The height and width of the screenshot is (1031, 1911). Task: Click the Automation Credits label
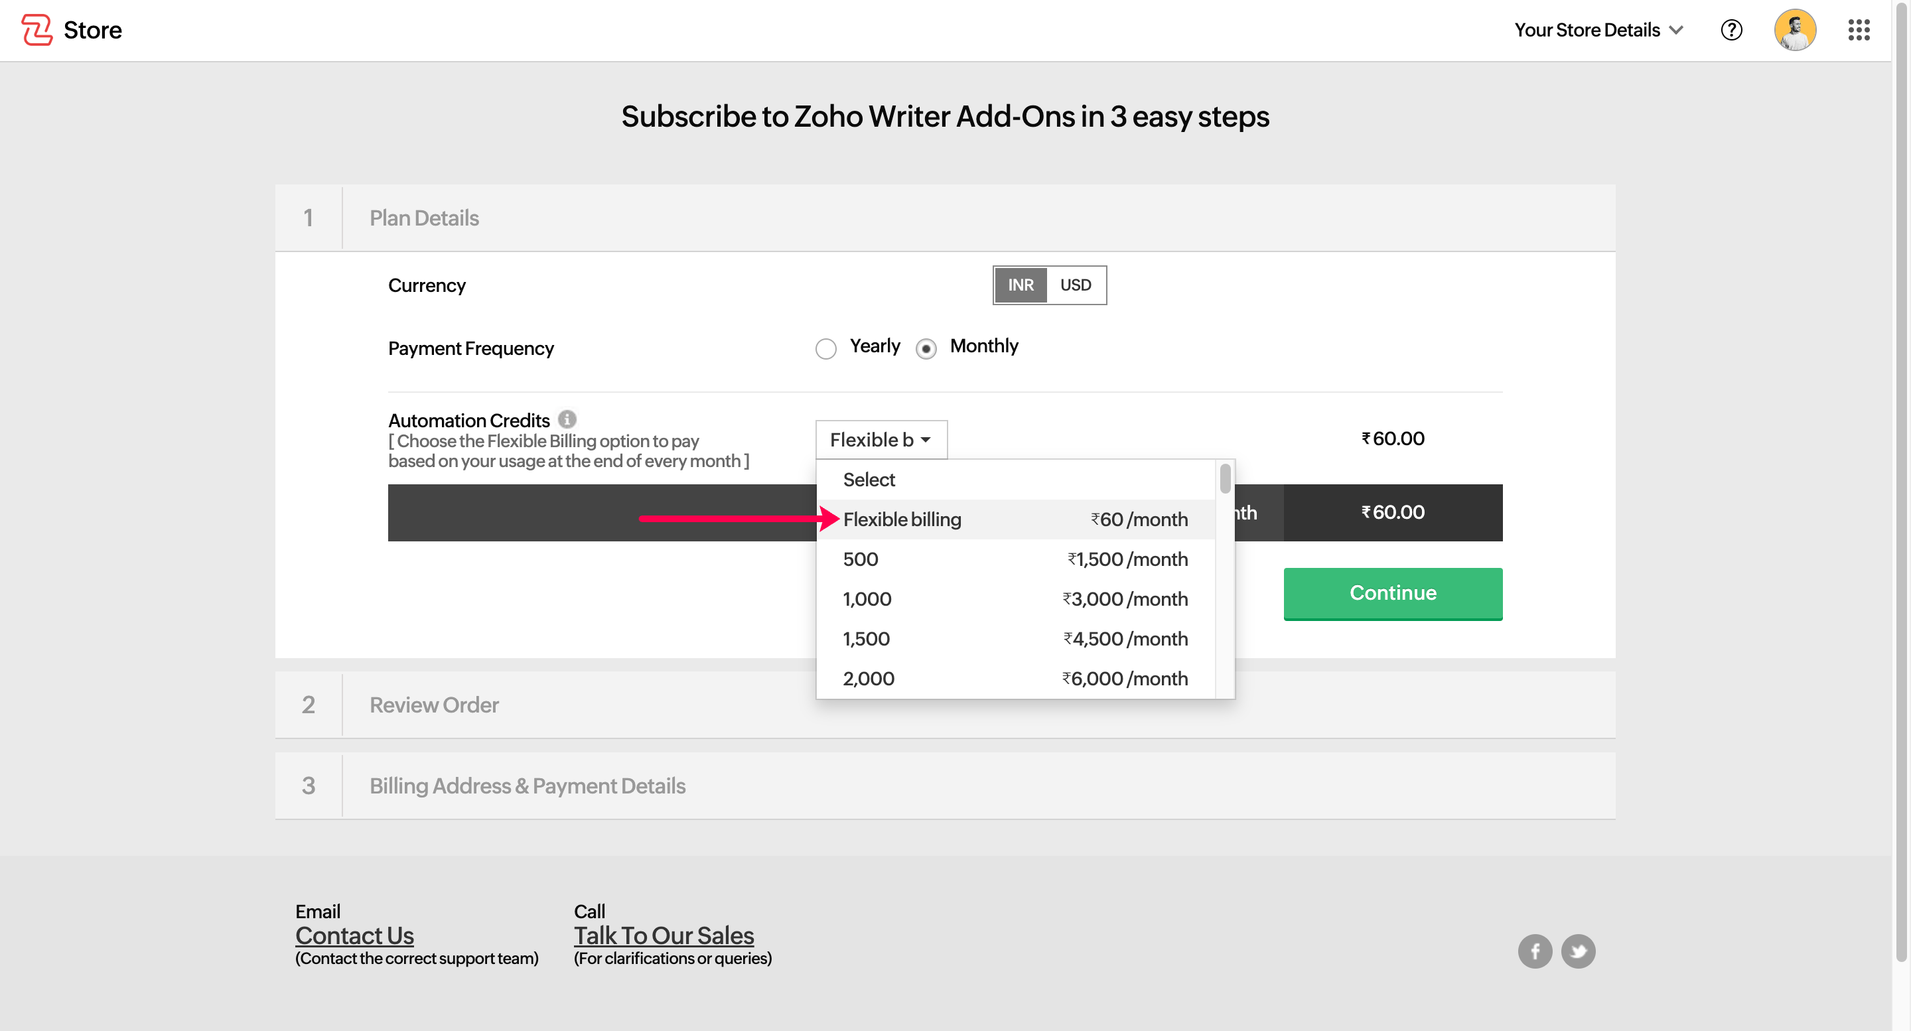pyautogui.click(x=469, y=421)
